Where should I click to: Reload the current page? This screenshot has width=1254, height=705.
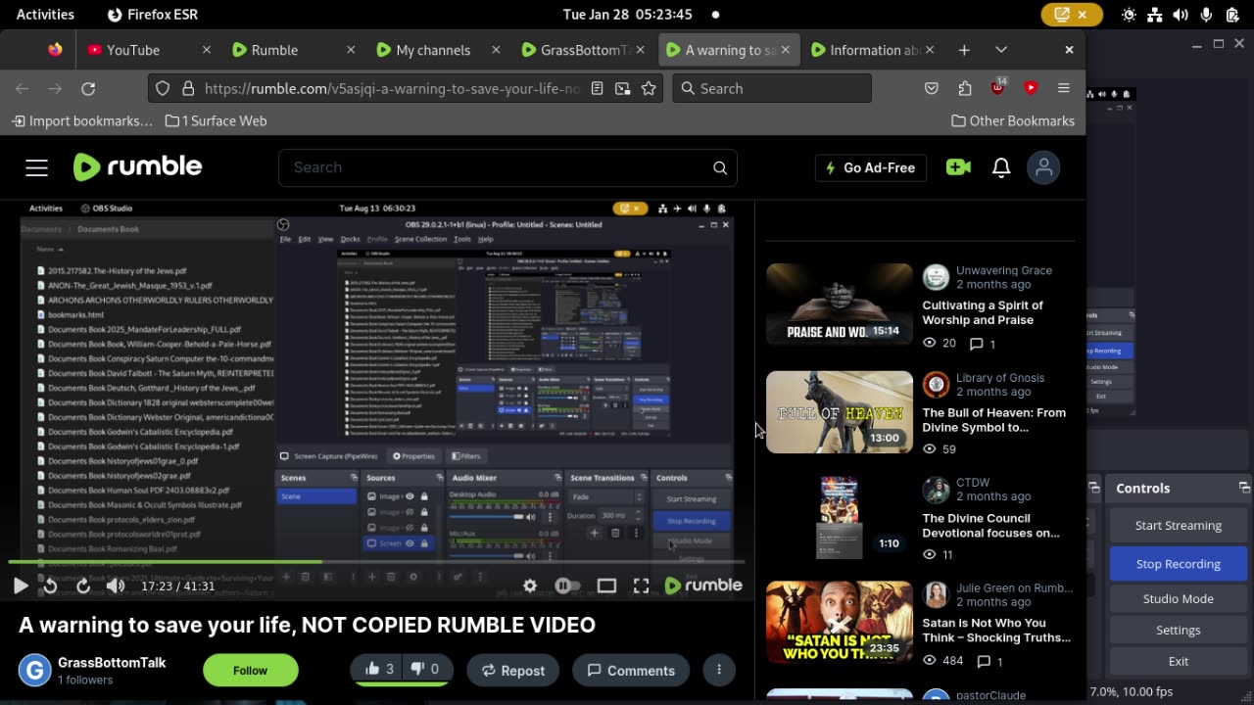click(x=88, y=88)
